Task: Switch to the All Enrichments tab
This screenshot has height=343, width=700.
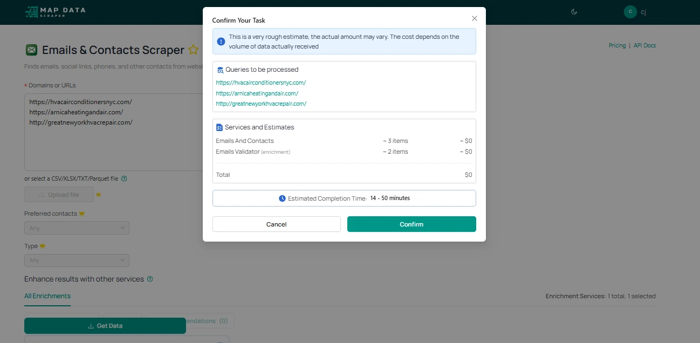Action: 47,296
